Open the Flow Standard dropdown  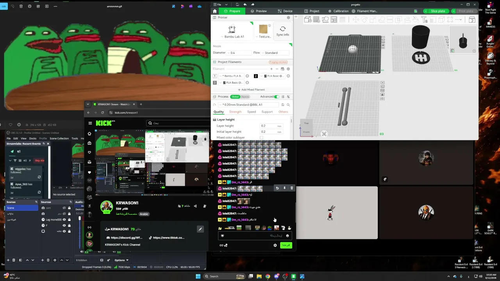[x=276, y=53]
